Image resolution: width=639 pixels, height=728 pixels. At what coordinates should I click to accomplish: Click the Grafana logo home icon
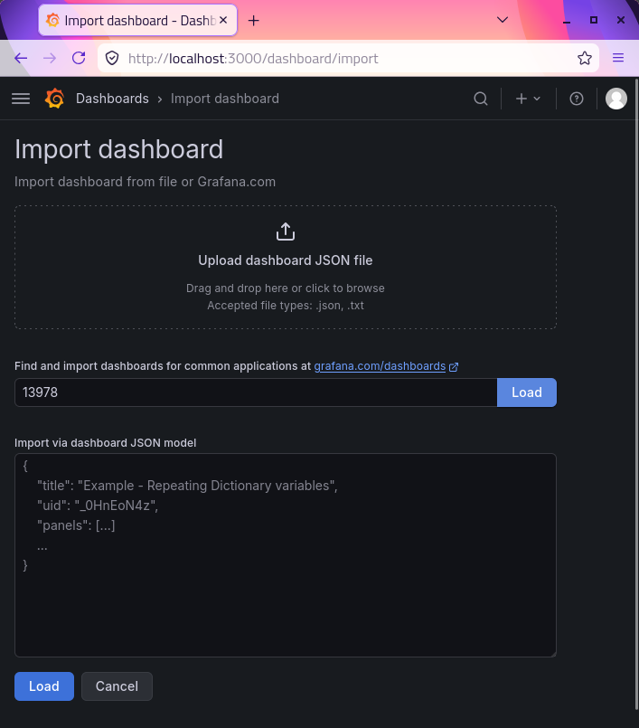[x=55, y=99]
